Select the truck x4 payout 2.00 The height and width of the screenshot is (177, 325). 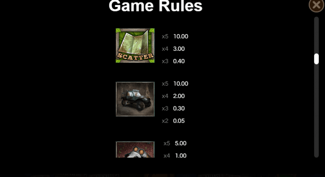[179, 96]
